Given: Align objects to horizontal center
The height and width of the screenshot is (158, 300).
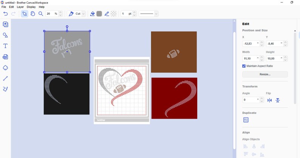Looking at the screenshot, I should tap(254, 146).
